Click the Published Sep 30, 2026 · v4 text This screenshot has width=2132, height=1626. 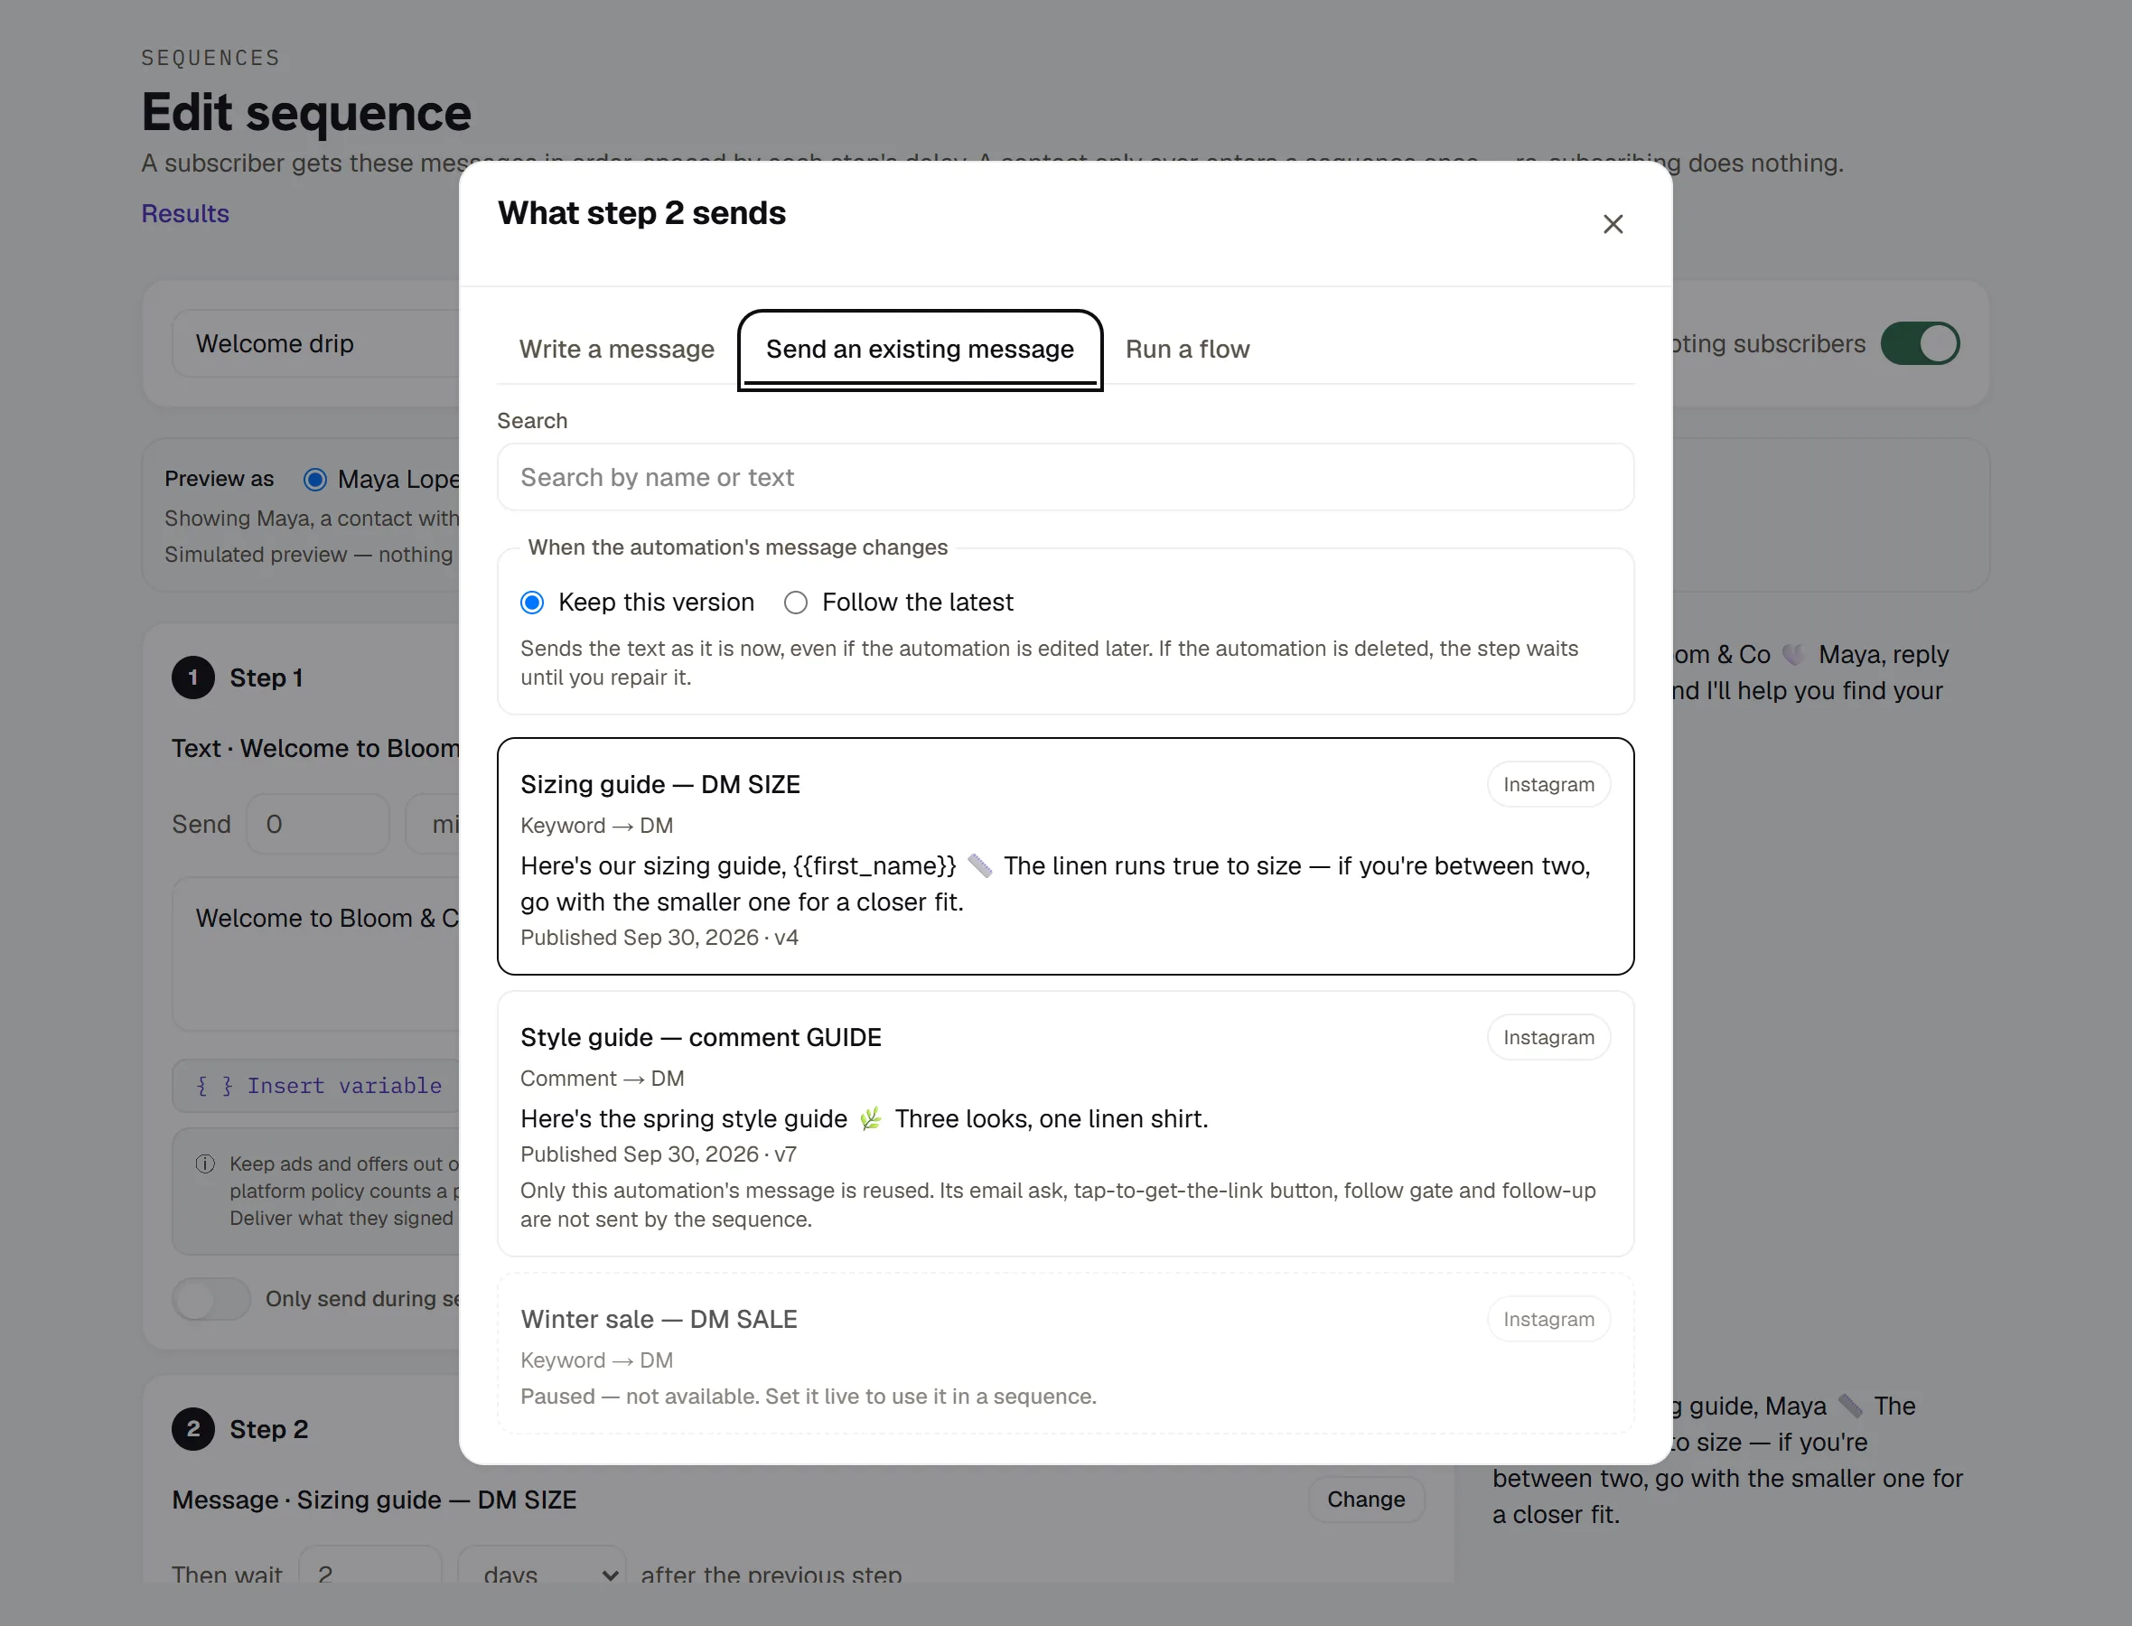coord(659,937)
